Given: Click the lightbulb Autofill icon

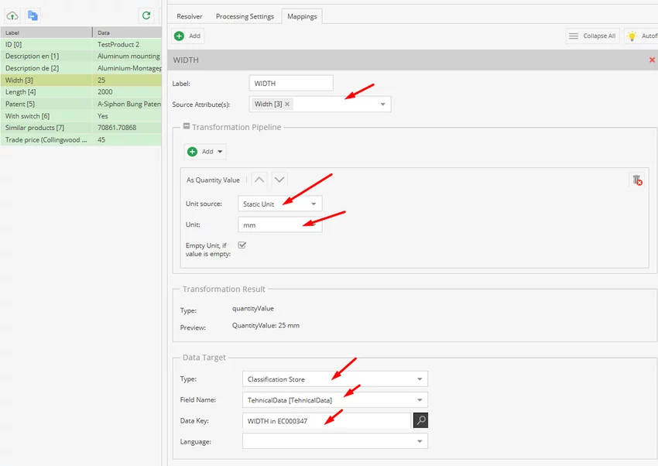Looking at the screenshot, I should tap(632, 36).
